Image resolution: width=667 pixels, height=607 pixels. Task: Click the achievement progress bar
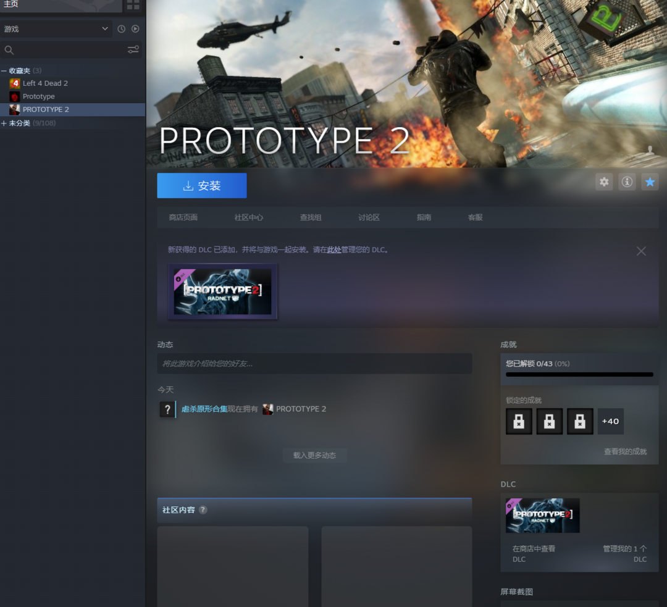[x=579, y=375]
